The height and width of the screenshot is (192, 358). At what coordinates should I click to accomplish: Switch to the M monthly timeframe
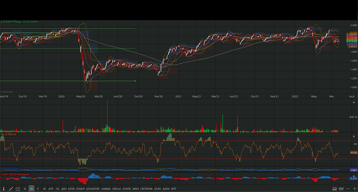(x=44, y=189)
